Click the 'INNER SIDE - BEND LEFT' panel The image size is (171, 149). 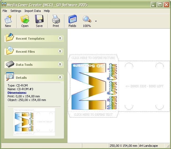click(144, 86)
